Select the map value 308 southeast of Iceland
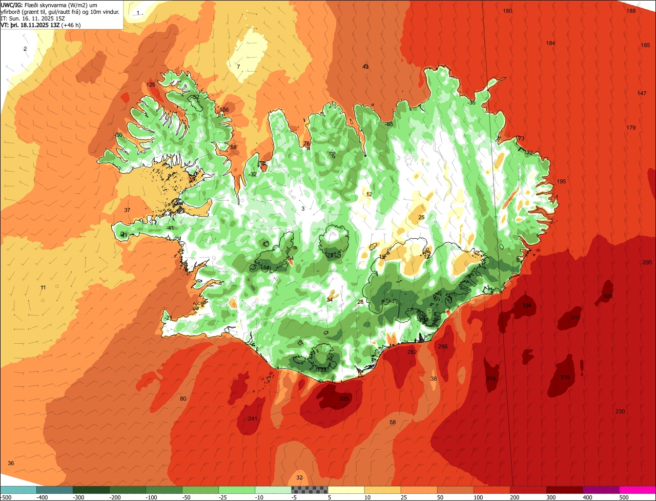The image size is (656, 501). [608, 296]
